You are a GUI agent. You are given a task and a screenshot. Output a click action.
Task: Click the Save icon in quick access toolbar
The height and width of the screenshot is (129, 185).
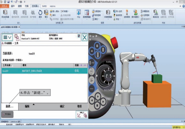(x=9, y=2)
